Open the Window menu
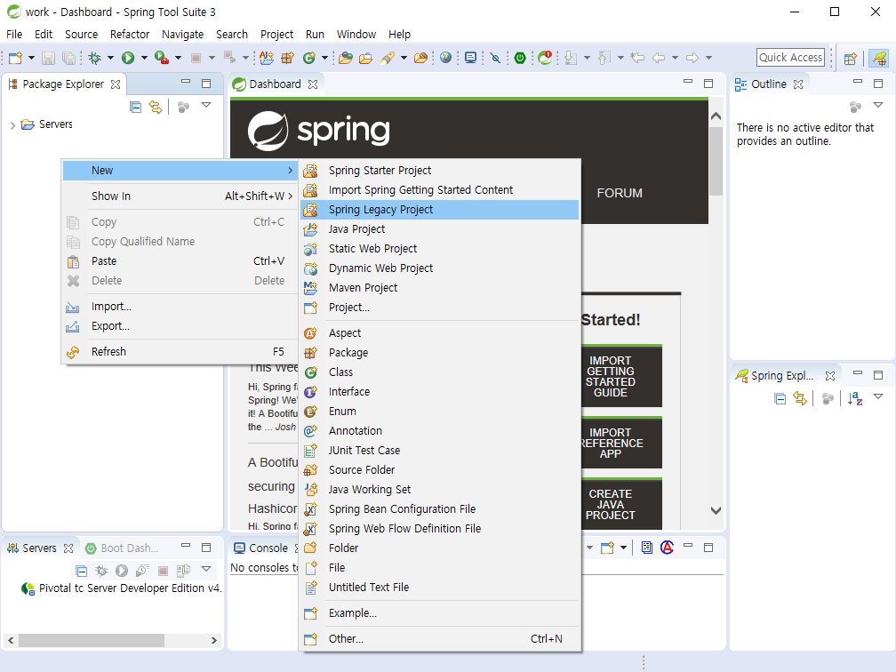The width and height of the screenshot is (896, 672). tap(356, 35)
